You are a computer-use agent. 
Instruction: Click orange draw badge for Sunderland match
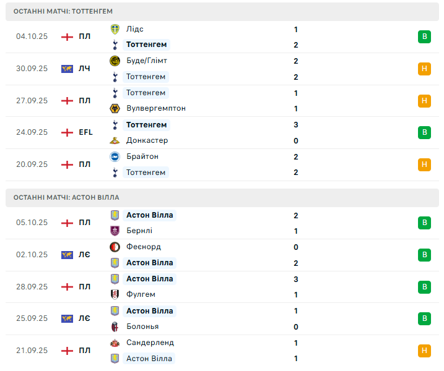[x=424, y=351]
